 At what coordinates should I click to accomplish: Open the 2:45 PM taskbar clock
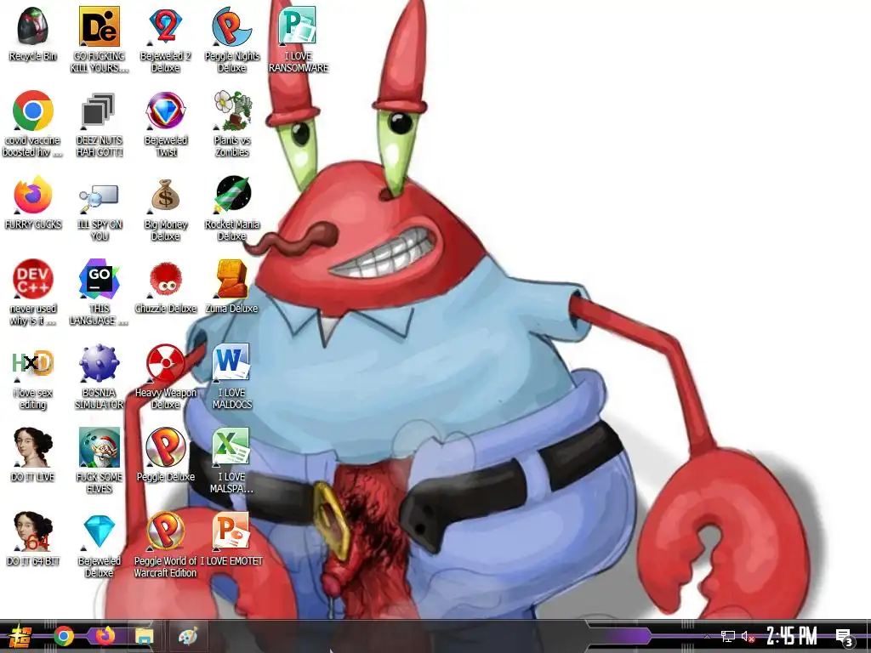(x=792, y=636)
